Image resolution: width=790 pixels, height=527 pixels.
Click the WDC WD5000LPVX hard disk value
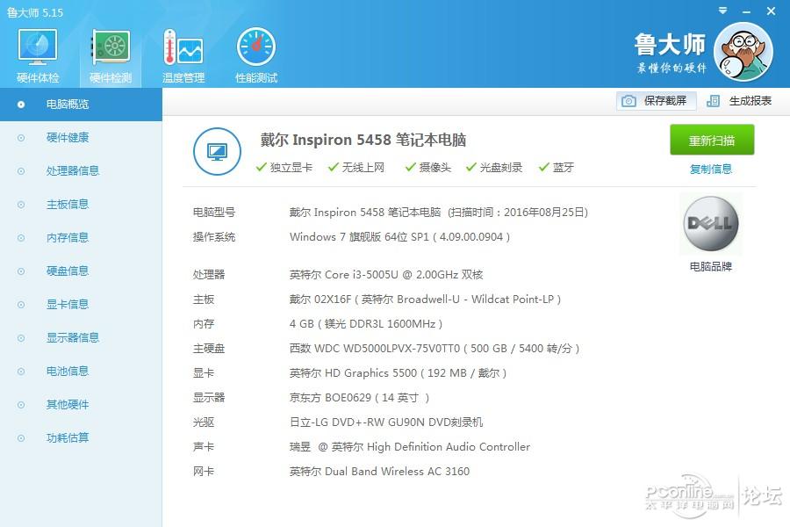(x=434, y=349)
